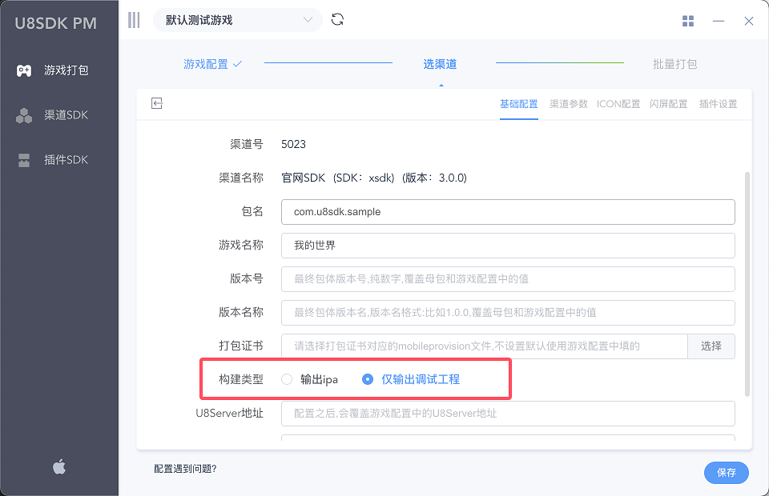Click the 渠道SDK cubes icon
The width and height of the screenshot is (769, 496).
[24, 115]
